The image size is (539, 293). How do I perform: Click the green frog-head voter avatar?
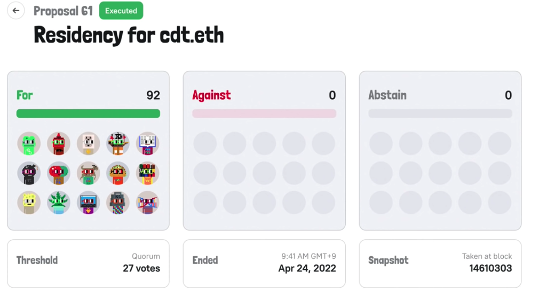tap(29, 144)
